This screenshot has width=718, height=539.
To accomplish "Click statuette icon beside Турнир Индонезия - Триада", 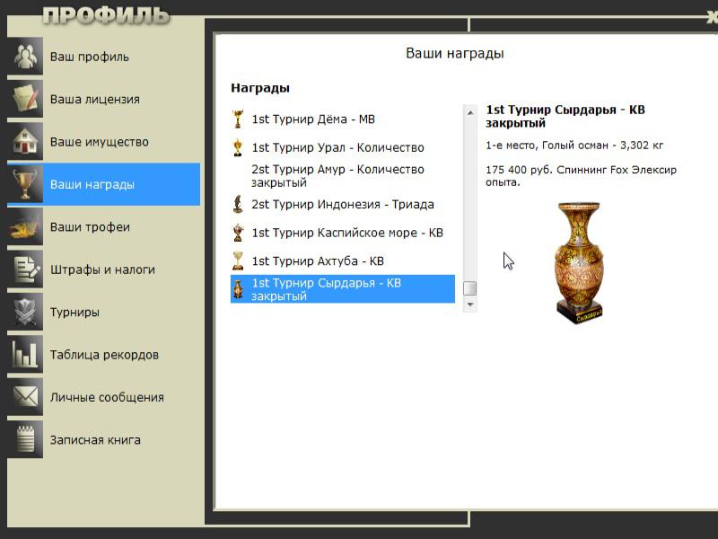I will pyautogui.click(x=238, y=205).
